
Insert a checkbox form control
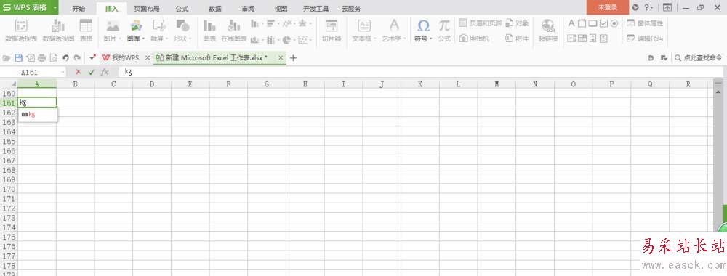pyautogui.click(x=603, y=23)
